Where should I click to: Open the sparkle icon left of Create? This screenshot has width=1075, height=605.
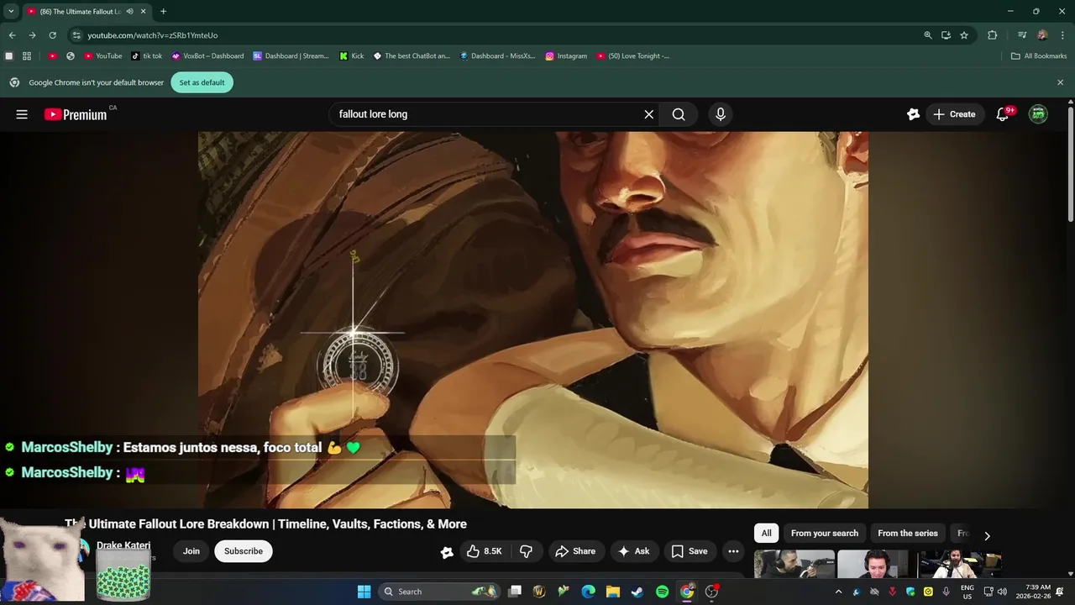coord(913,114)
